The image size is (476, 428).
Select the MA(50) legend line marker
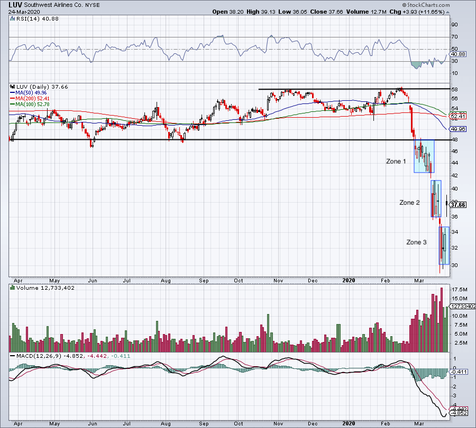pyautogui.click(x=13, y=93)
